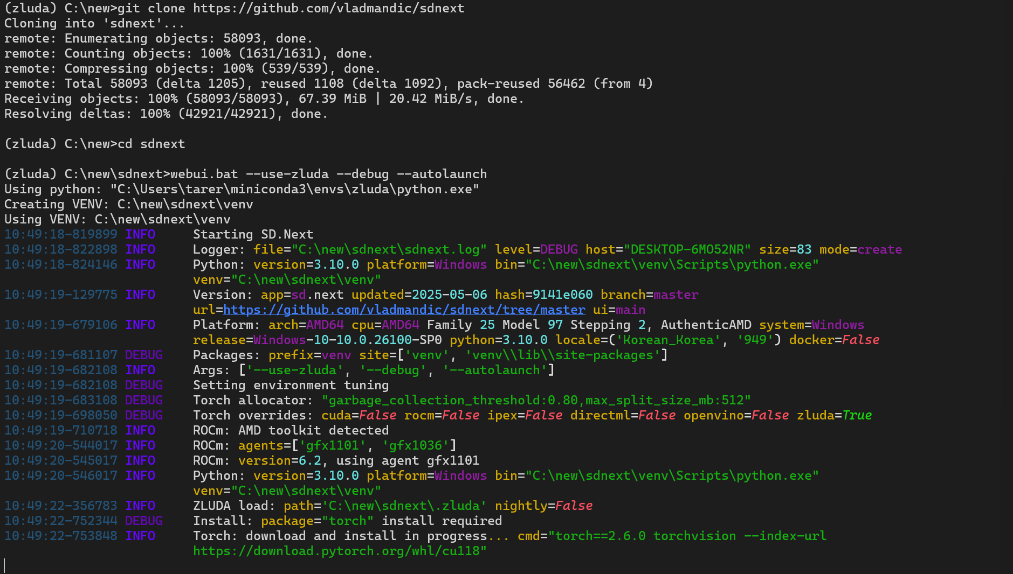
Task: Click the sdnext.log file path value
Action: [x=389, y=250]
